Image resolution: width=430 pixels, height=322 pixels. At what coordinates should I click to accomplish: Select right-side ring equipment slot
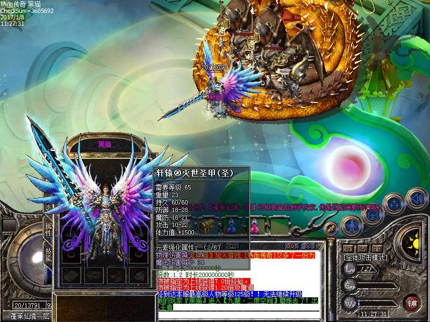point(139,255)
